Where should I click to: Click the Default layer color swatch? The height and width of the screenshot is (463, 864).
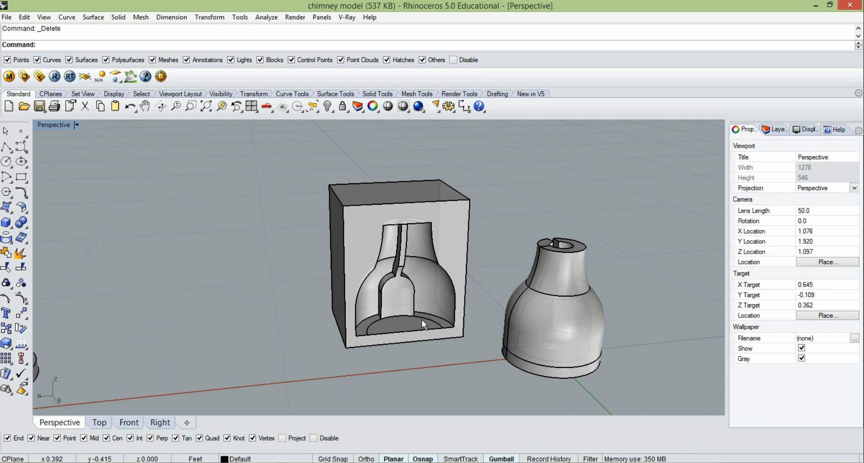[x=224, y=459]
